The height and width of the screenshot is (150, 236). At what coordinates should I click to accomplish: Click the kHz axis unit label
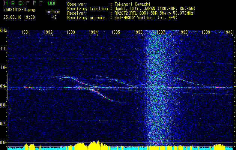(3, 30)
